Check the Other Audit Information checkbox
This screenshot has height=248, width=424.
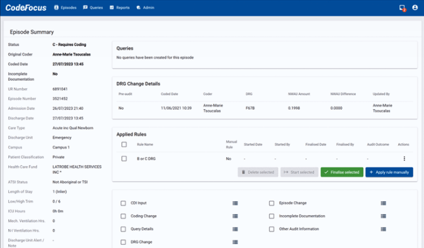pyautogui.click(x=272, y=229)
